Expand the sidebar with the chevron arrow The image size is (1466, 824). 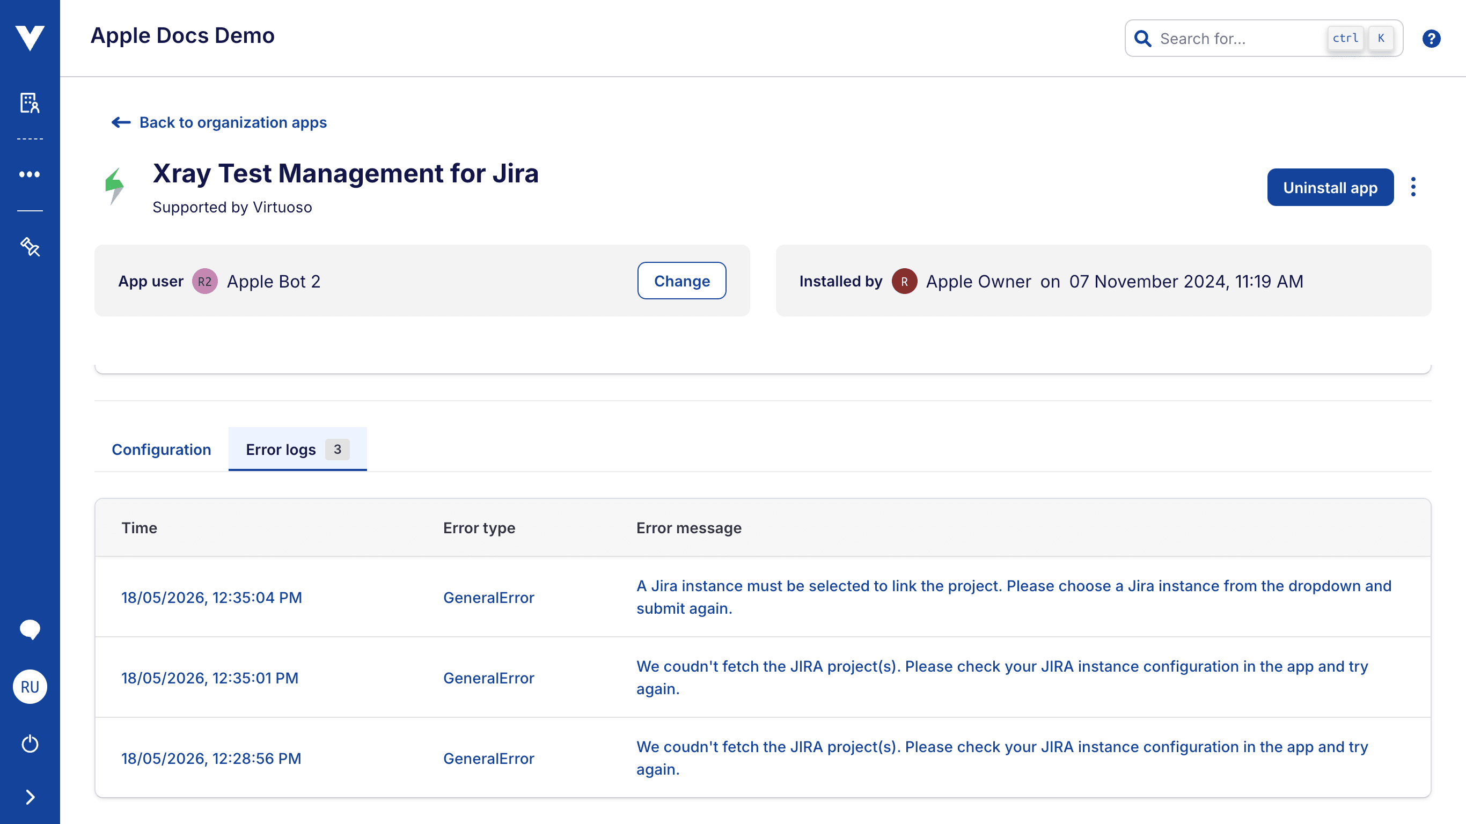click(x=30, y=797)
